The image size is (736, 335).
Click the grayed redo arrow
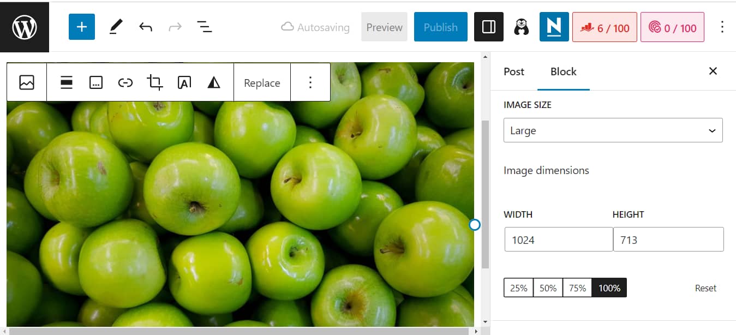point(175,27)
